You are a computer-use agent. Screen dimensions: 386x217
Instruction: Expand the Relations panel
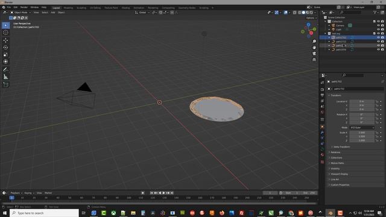[x=335, y=153]
